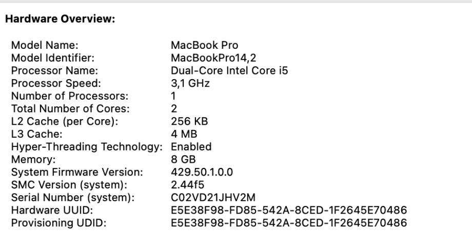The width and height of the screenshot is (472, 247).
Task: Click the Hardware Overview heading
Action: coord(58,19)
